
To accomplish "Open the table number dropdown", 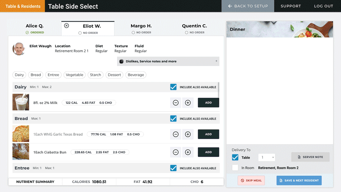I will [267, 157].
